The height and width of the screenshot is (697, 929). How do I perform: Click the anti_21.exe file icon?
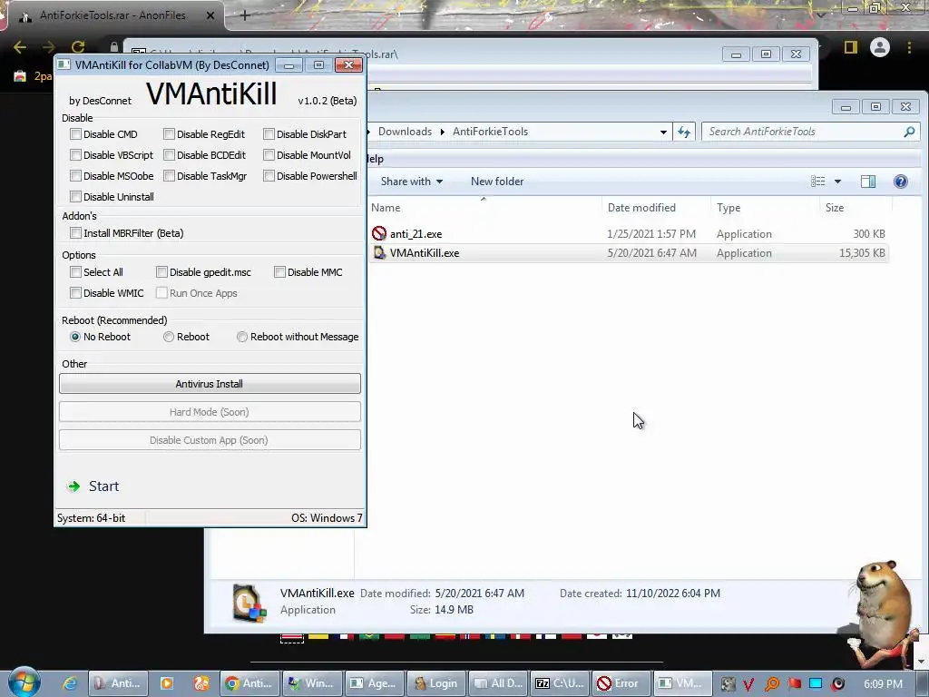click(x=379, y=233)
